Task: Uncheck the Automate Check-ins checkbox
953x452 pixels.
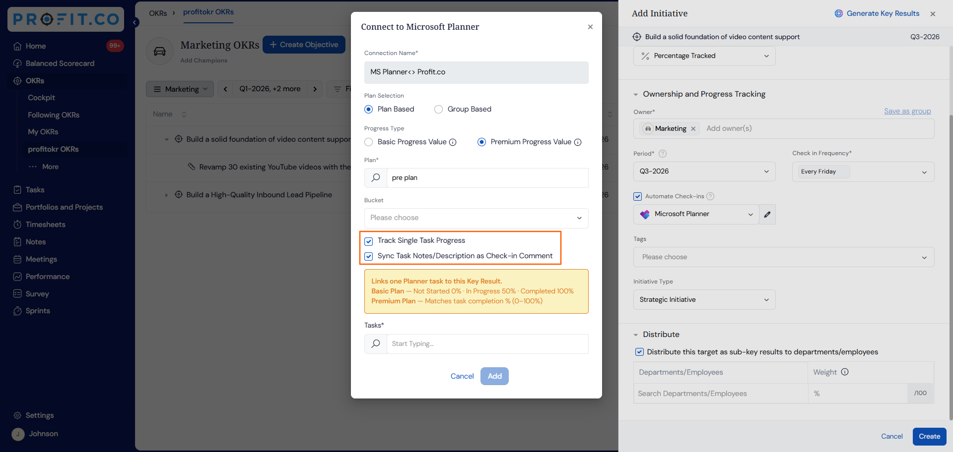Action: click(x=638, y=196)
